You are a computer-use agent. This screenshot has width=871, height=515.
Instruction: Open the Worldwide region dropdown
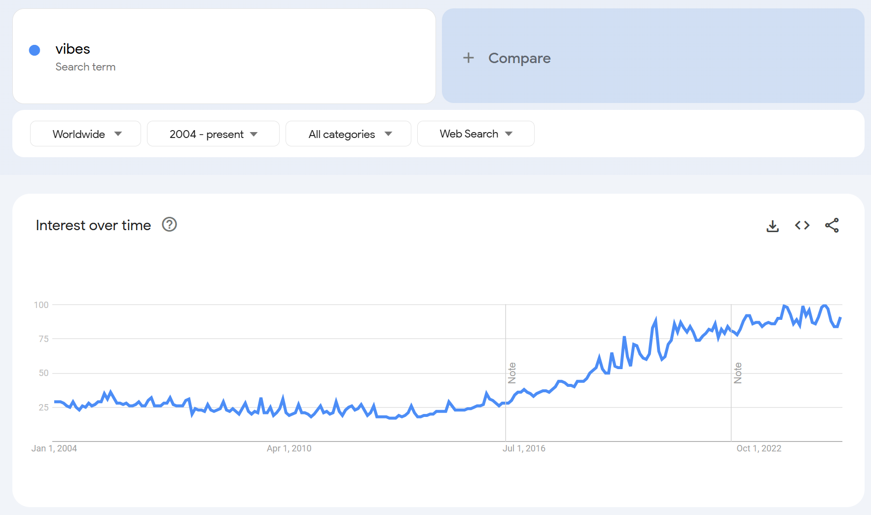click(x=85, y=134)
